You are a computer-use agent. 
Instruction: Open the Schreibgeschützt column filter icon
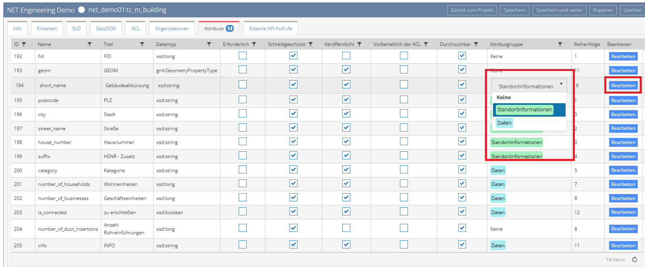310,44
